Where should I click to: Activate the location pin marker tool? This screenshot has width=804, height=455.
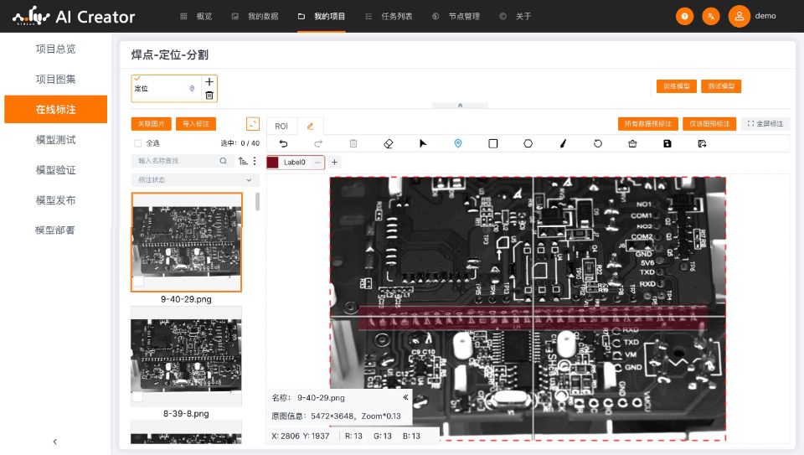(x=457, y=143)
